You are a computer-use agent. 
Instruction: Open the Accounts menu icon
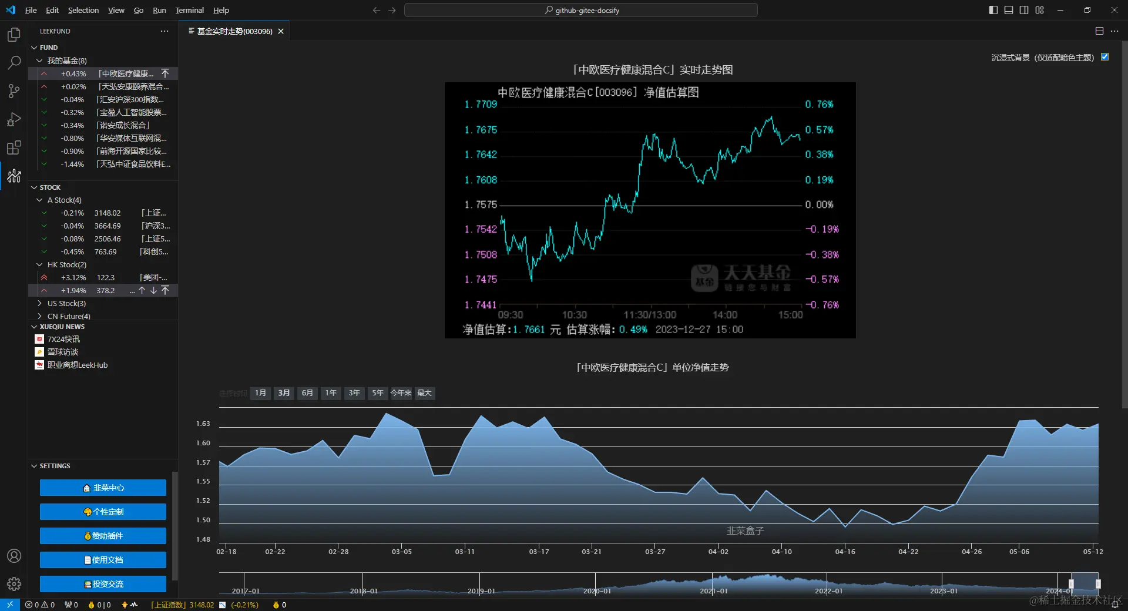coord(14,556)
